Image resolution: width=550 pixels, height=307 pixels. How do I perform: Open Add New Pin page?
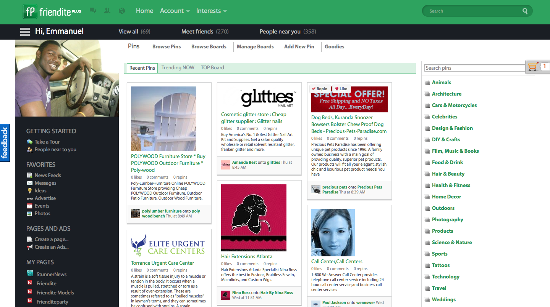(299, 46)
